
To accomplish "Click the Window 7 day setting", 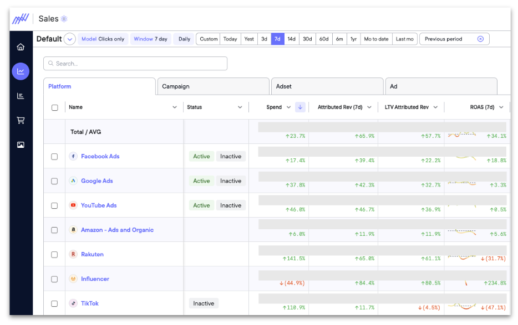I will tap(151, 39).
